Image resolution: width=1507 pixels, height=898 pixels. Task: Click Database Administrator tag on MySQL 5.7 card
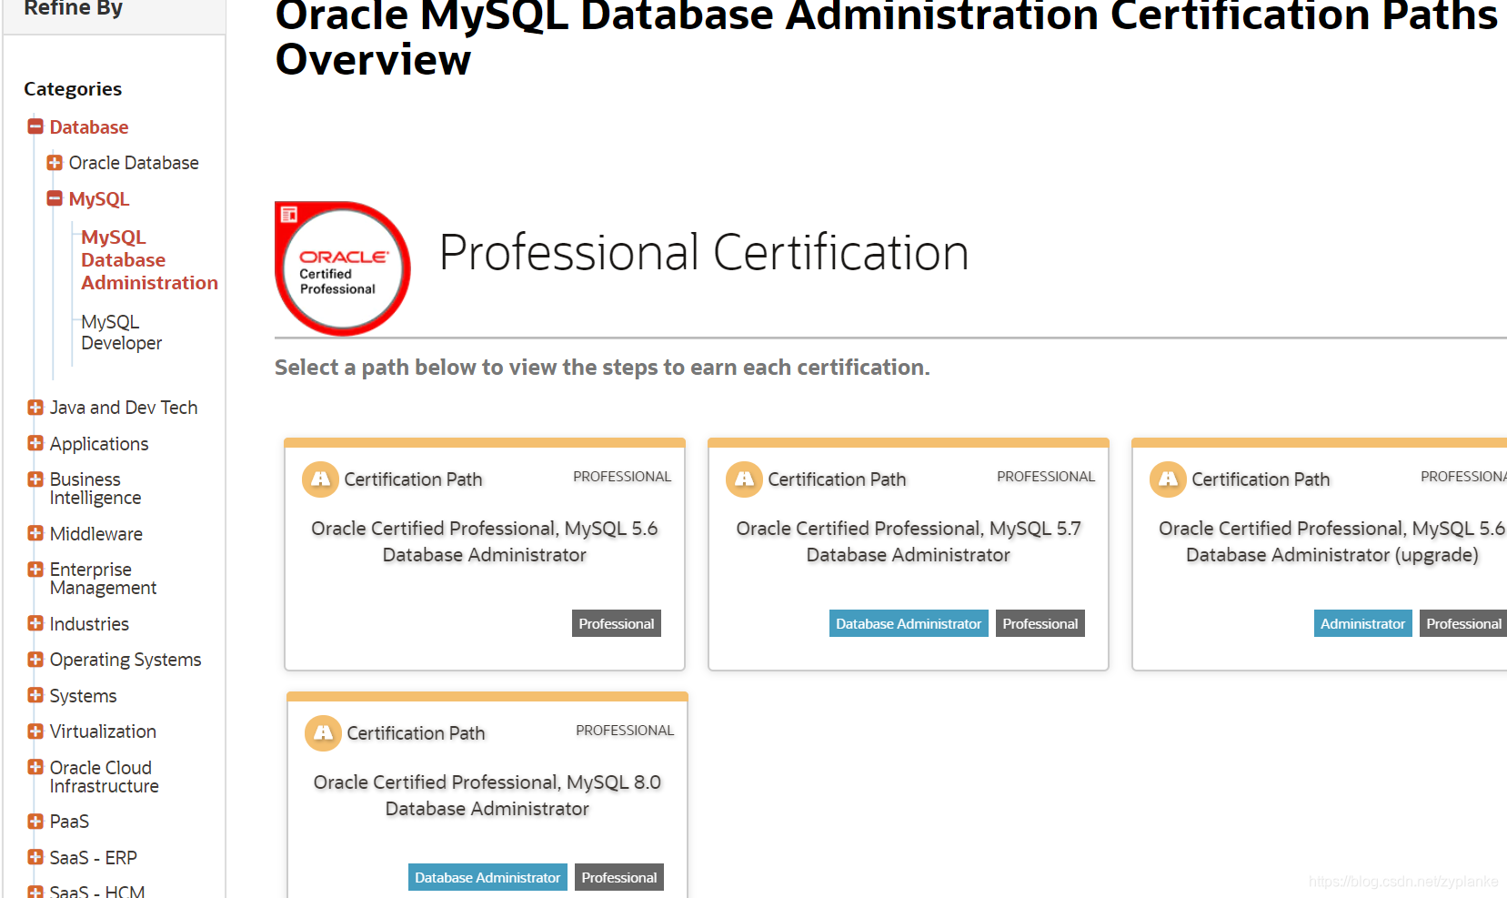909,623
